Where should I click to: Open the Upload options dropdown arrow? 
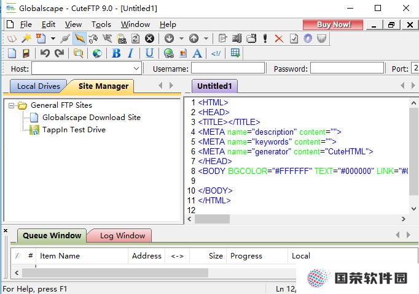206,39
